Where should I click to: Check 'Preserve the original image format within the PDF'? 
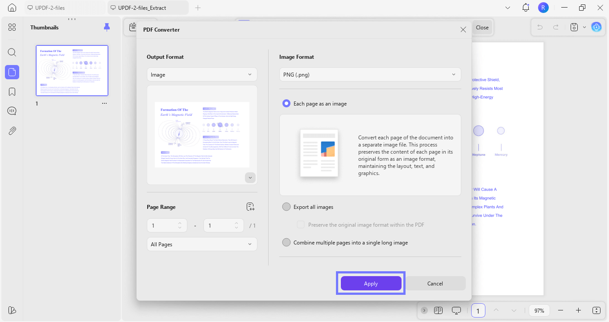(x=301, y=224)
